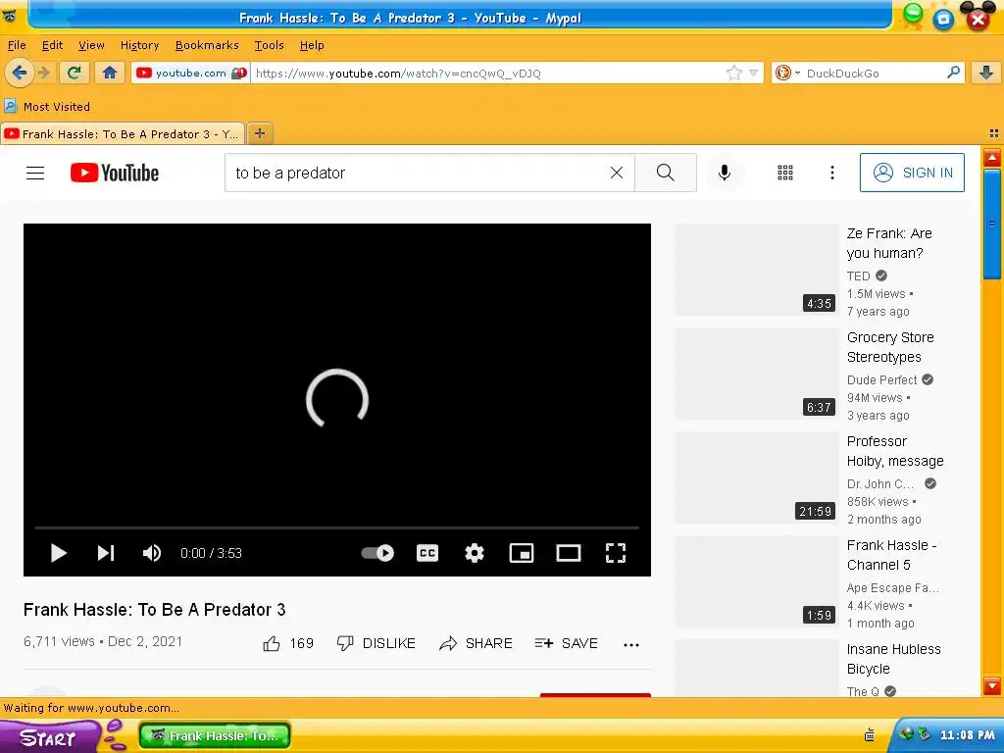Screen dimensions: 1004x753
Task: Open a new tab with plus
Action: tap(259, 133)
